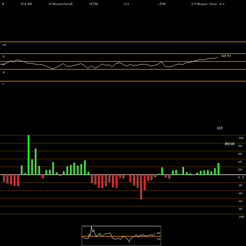Open the mini overview chart thumbnail
Image resolution: width=246 pixels, height=246 pixels.
pos(122,236)
